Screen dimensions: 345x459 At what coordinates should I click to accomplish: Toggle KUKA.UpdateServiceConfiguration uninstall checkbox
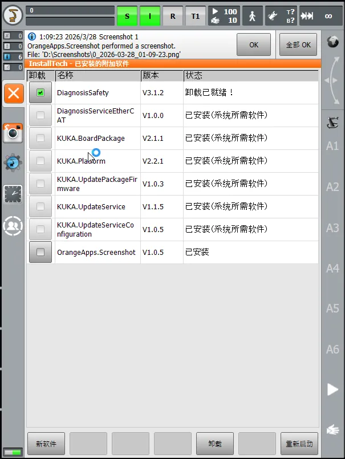pyautogui.click(x=40, y=229)
